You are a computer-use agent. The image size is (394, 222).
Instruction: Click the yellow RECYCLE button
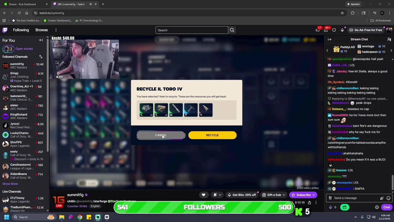point(212,135)
